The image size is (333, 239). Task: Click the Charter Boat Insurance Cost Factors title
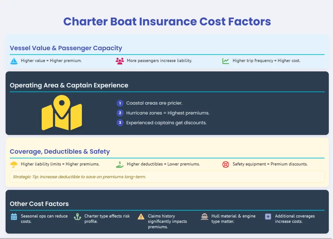(167, 21)
